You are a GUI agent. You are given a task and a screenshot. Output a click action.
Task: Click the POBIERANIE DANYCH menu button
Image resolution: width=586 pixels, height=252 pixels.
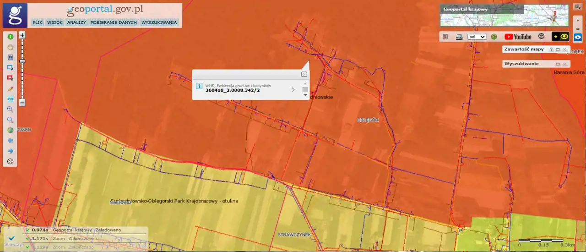[114, 22]
